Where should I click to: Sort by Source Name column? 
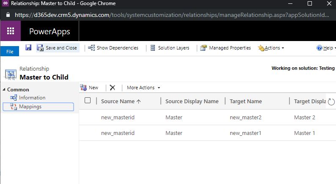pos(121,101)
